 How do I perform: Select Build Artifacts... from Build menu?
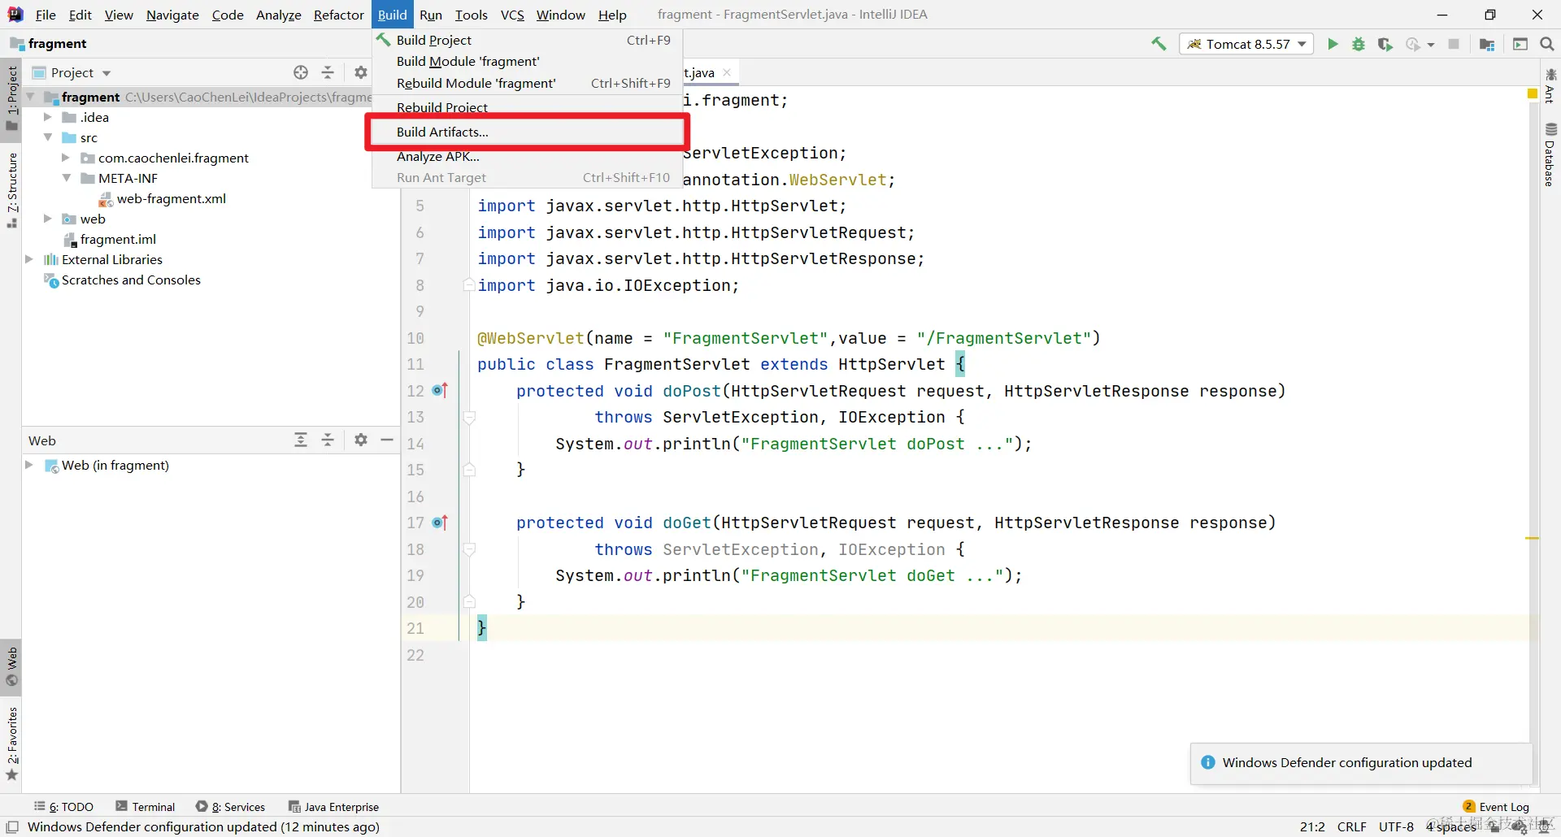[527, 132]
